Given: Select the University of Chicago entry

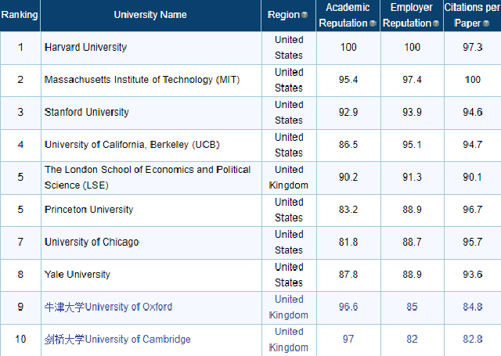Looking at the screenshot, I should [92, 243].
